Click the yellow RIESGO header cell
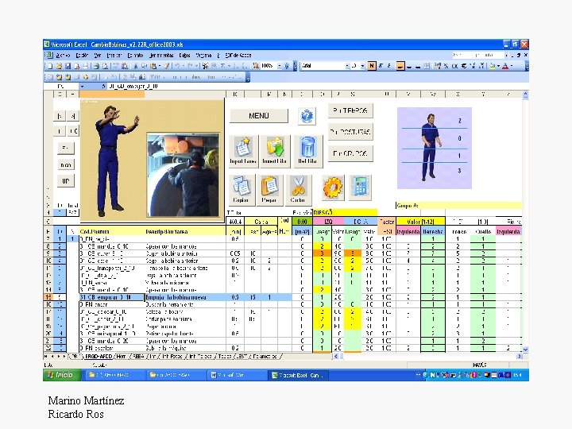The width and height of the screenshot is (572, 429). pyautogui.click(x=345, y=212)
